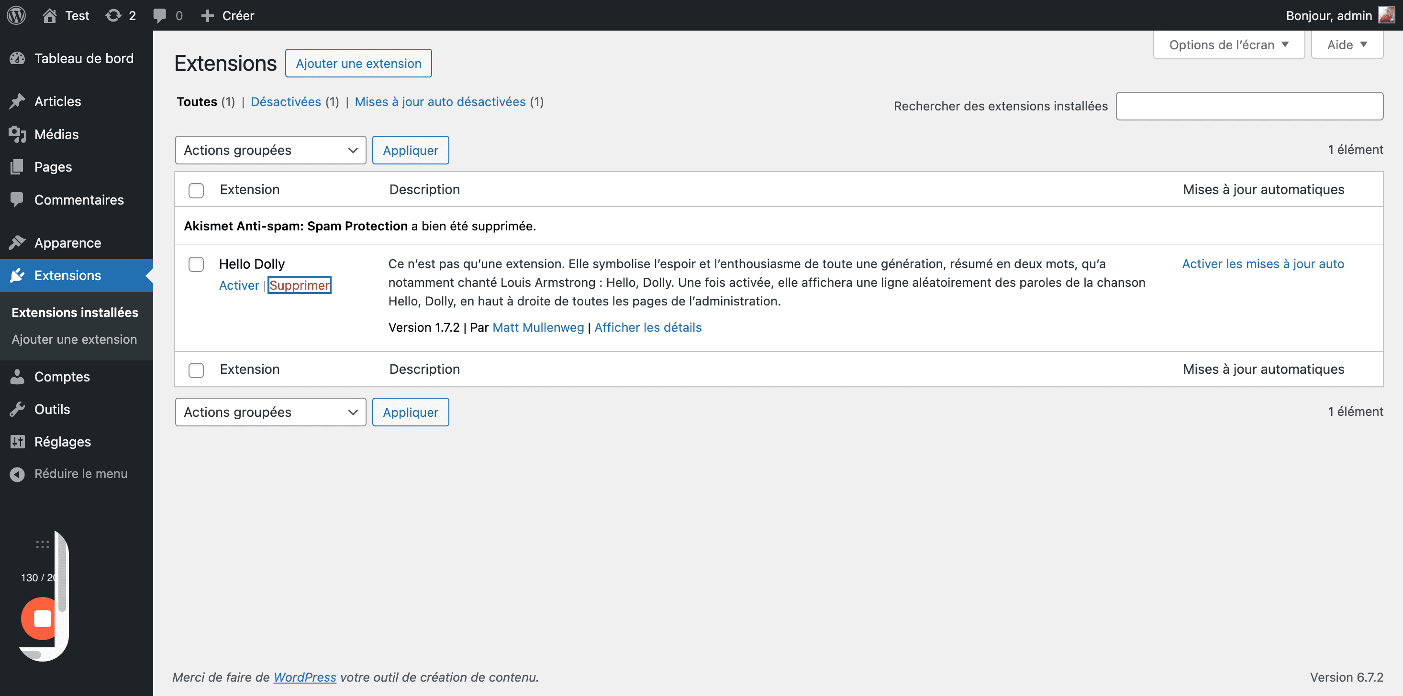Click the Tableau de bord dashboard icon

17,58
